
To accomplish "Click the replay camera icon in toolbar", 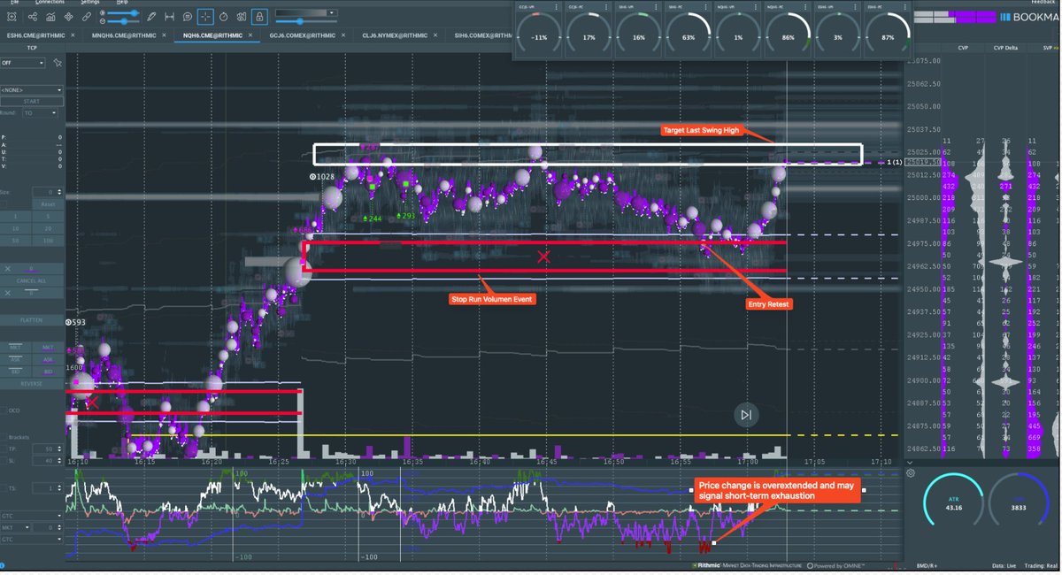I will [241, 17].
